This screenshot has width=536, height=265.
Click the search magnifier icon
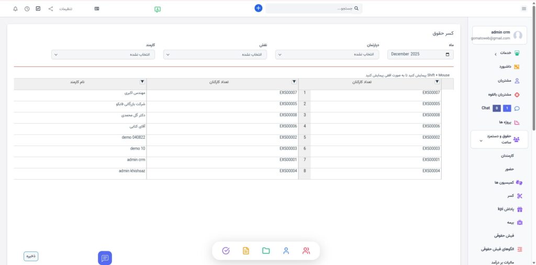(356, 8)
